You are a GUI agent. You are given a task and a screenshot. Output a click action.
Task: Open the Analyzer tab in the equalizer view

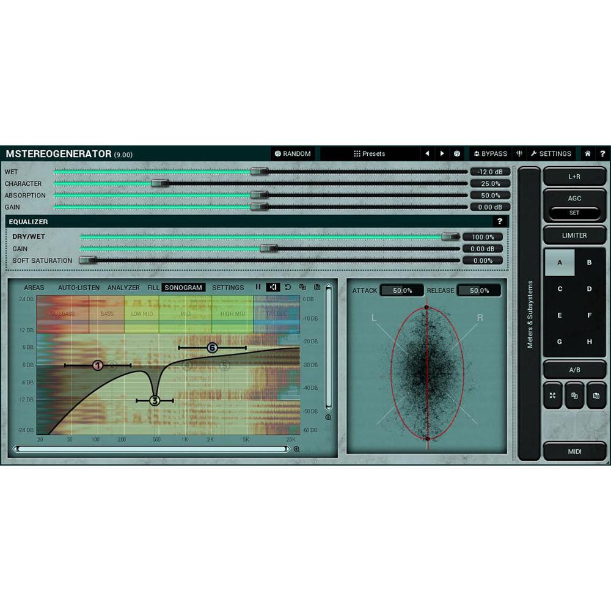click(124, 287)
